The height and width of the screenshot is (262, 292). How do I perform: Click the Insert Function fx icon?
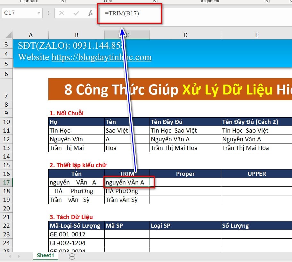90,13
